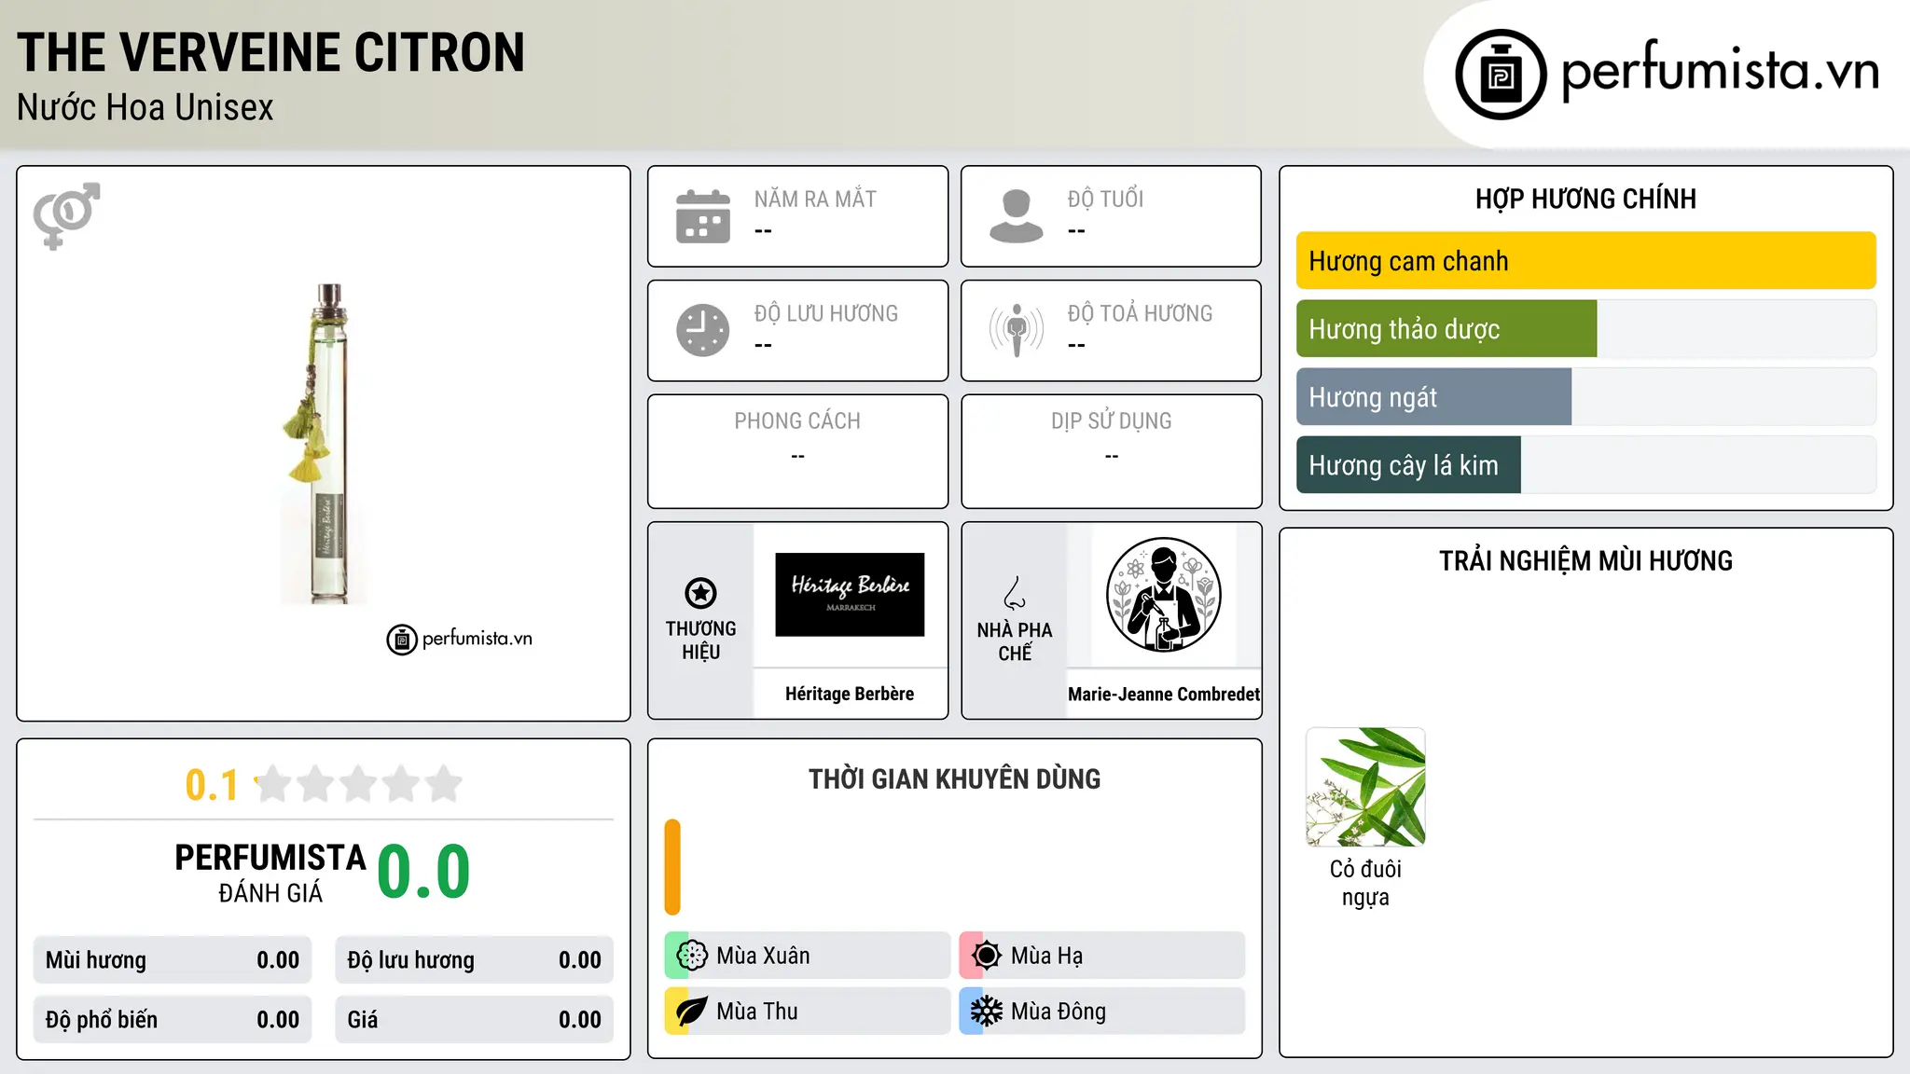Open perfumer Marie-Jeanne Combredet link
The width and height of the screenshot is (1910, 1074).
(x=1164, y=694)
